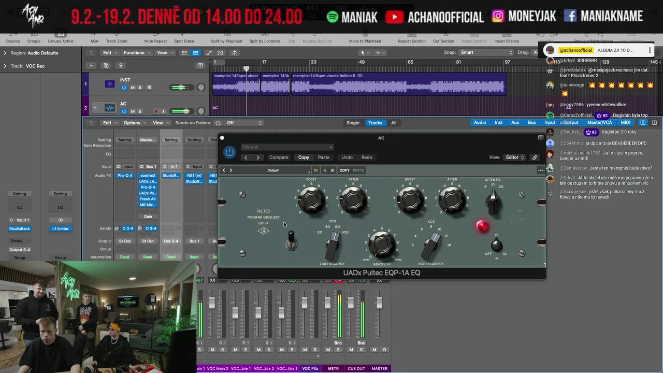Click Redo in the plugin window
The width and height of the screenshot is (663, 373).
coord(367,157)
